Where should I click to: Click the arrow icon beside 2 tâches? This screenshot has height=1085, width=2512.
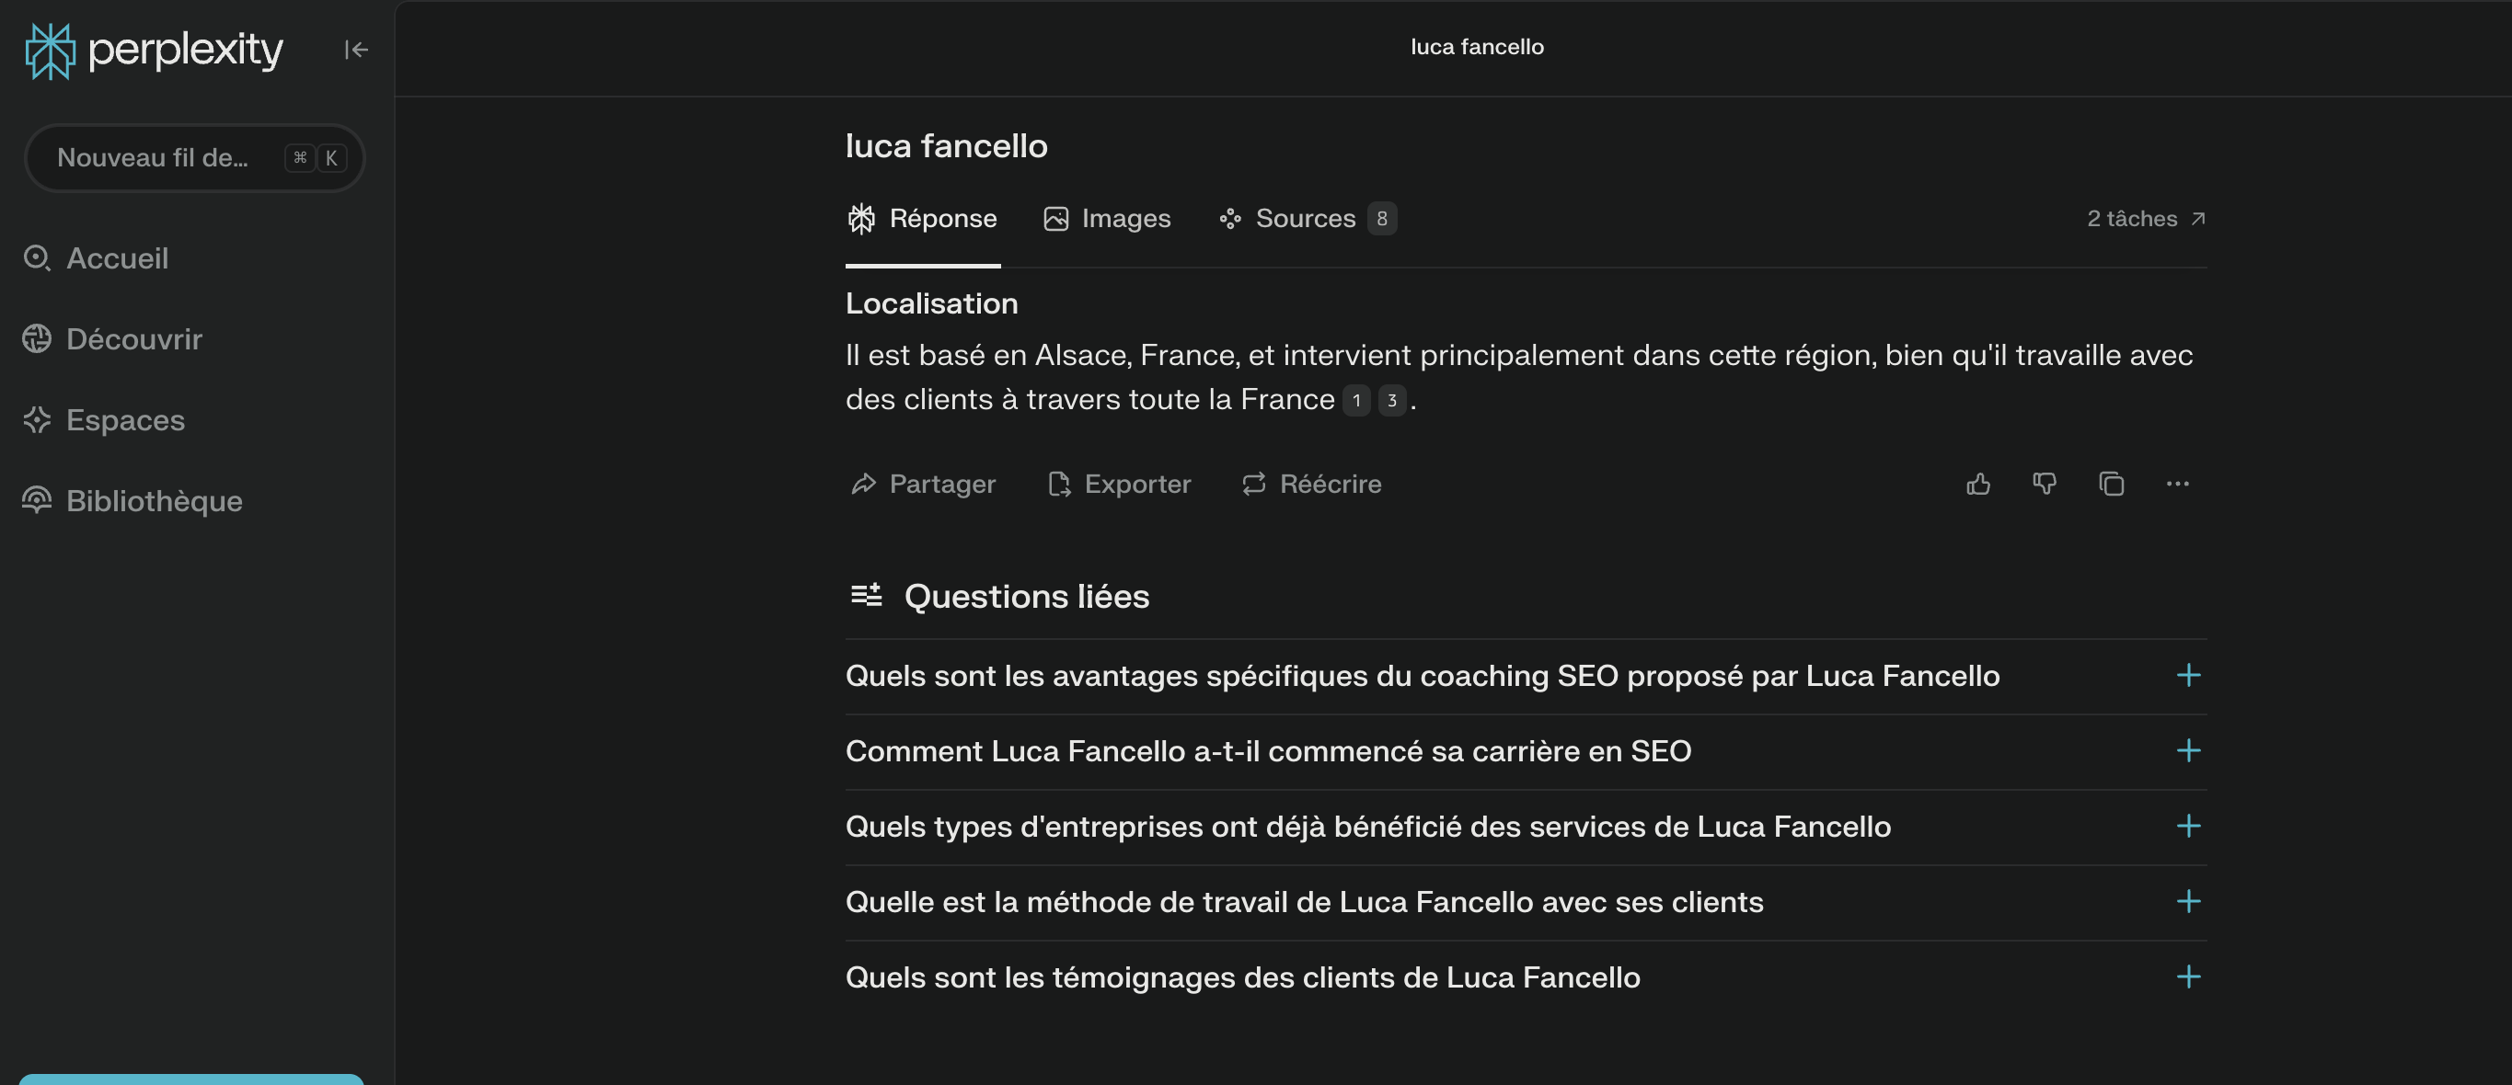(2198, 218)
